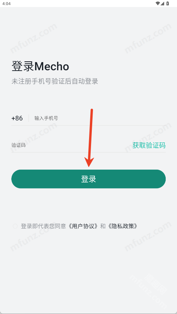177x314 pixels.
Task: Tap the 和 text between the two links
Action: [103, 226]
